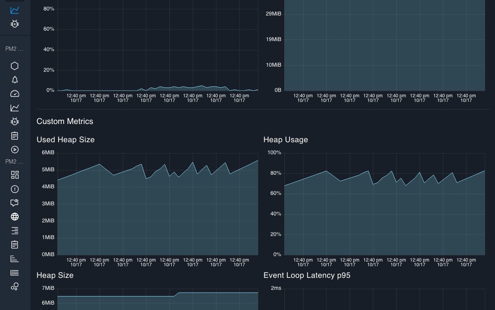Click the Custom Metrics section heading
Image resolution: width=495 pixels, height=310 pixels.
(x=65, y=121)
